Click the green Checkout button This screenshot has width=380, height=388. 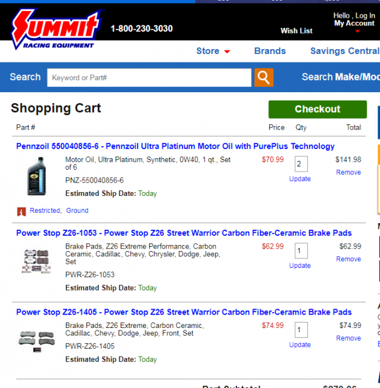[318, 109]
